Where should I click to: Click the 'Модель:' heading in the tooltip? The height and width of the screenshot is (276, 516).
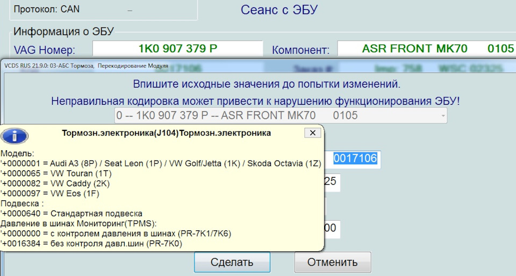(x=17, y=154)
